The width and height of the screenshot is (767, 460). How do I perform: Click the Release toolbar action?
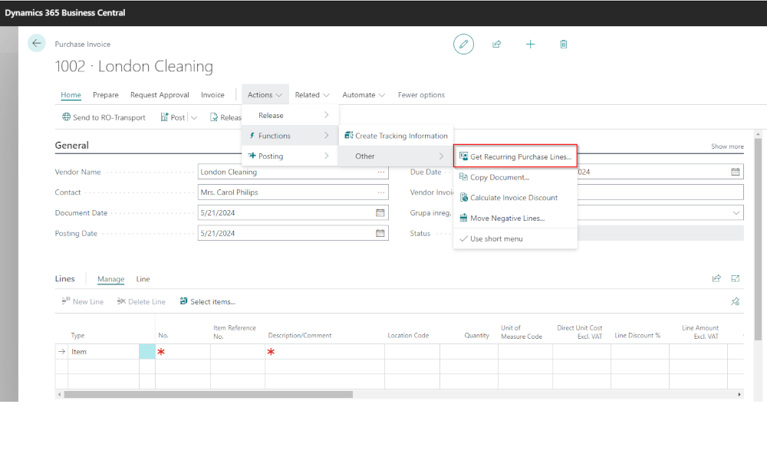[x=225, y=117]
